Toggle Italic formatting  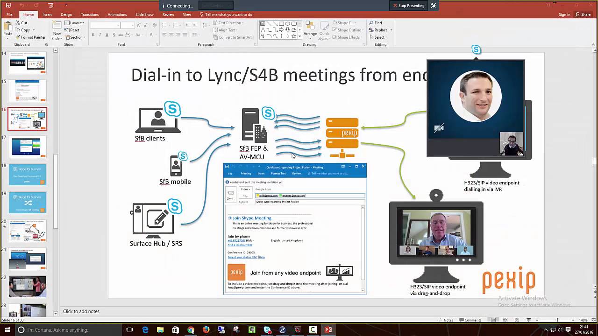100,35
